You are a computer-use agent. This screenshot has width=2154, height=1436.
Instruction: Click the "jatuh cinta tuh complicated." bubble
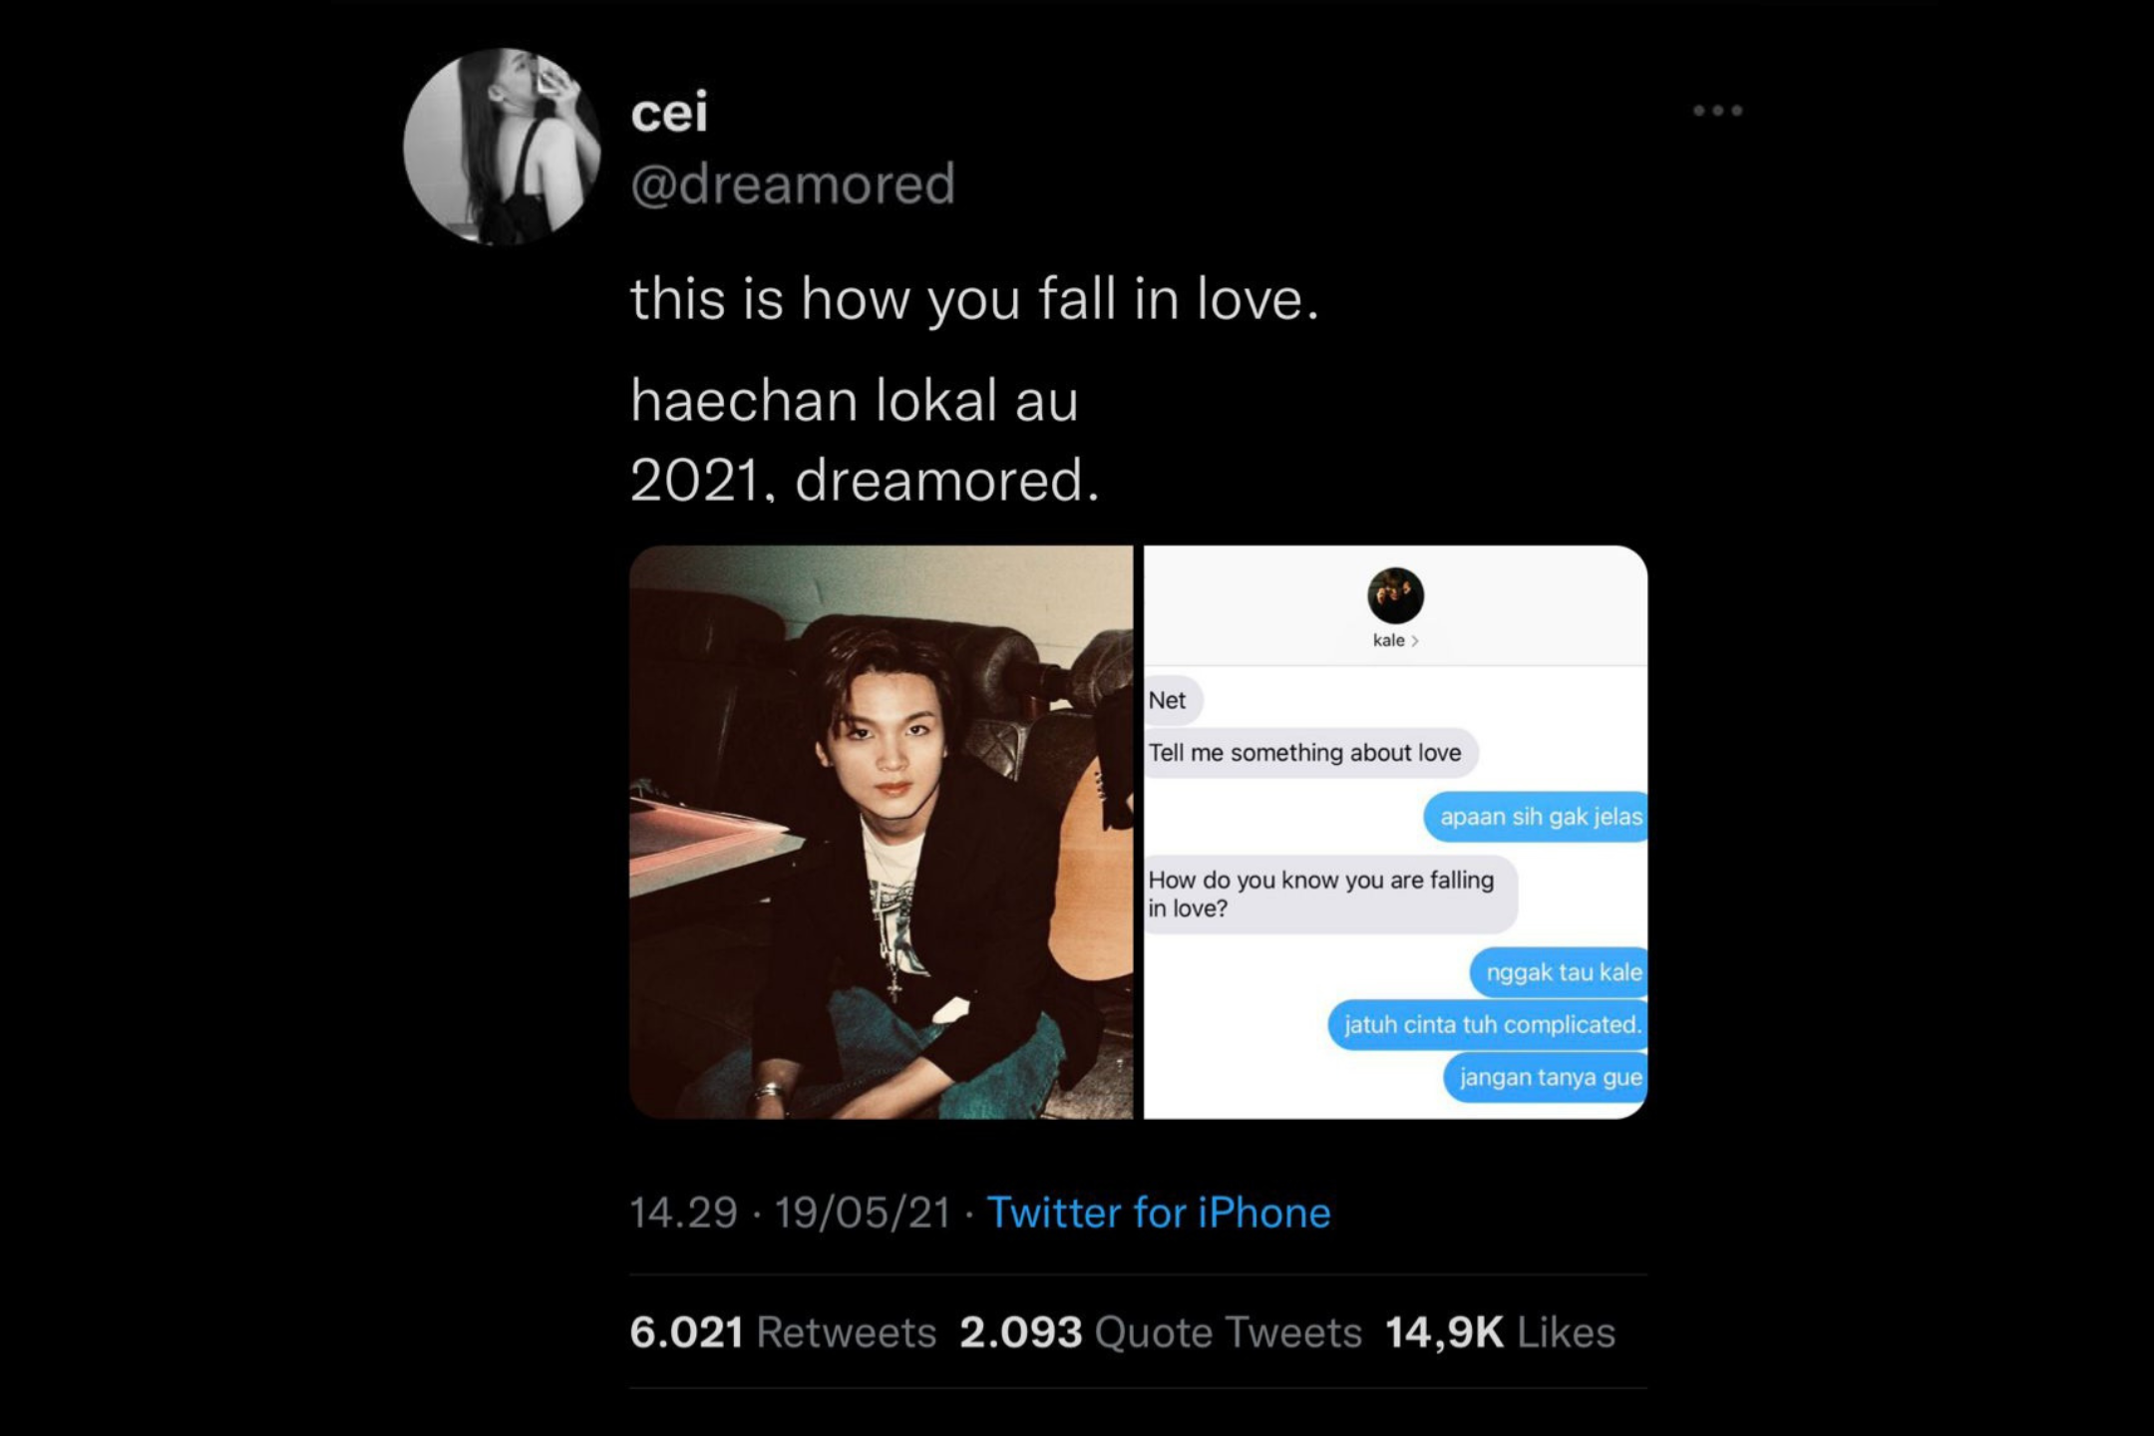tap(1490, 1025)
